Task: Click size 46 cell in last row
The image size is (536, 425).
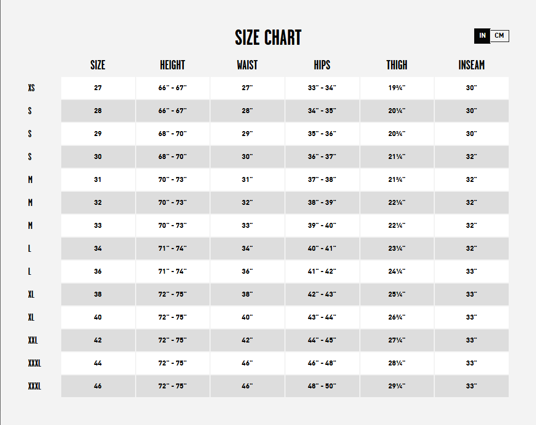Action: pos(98,386)
